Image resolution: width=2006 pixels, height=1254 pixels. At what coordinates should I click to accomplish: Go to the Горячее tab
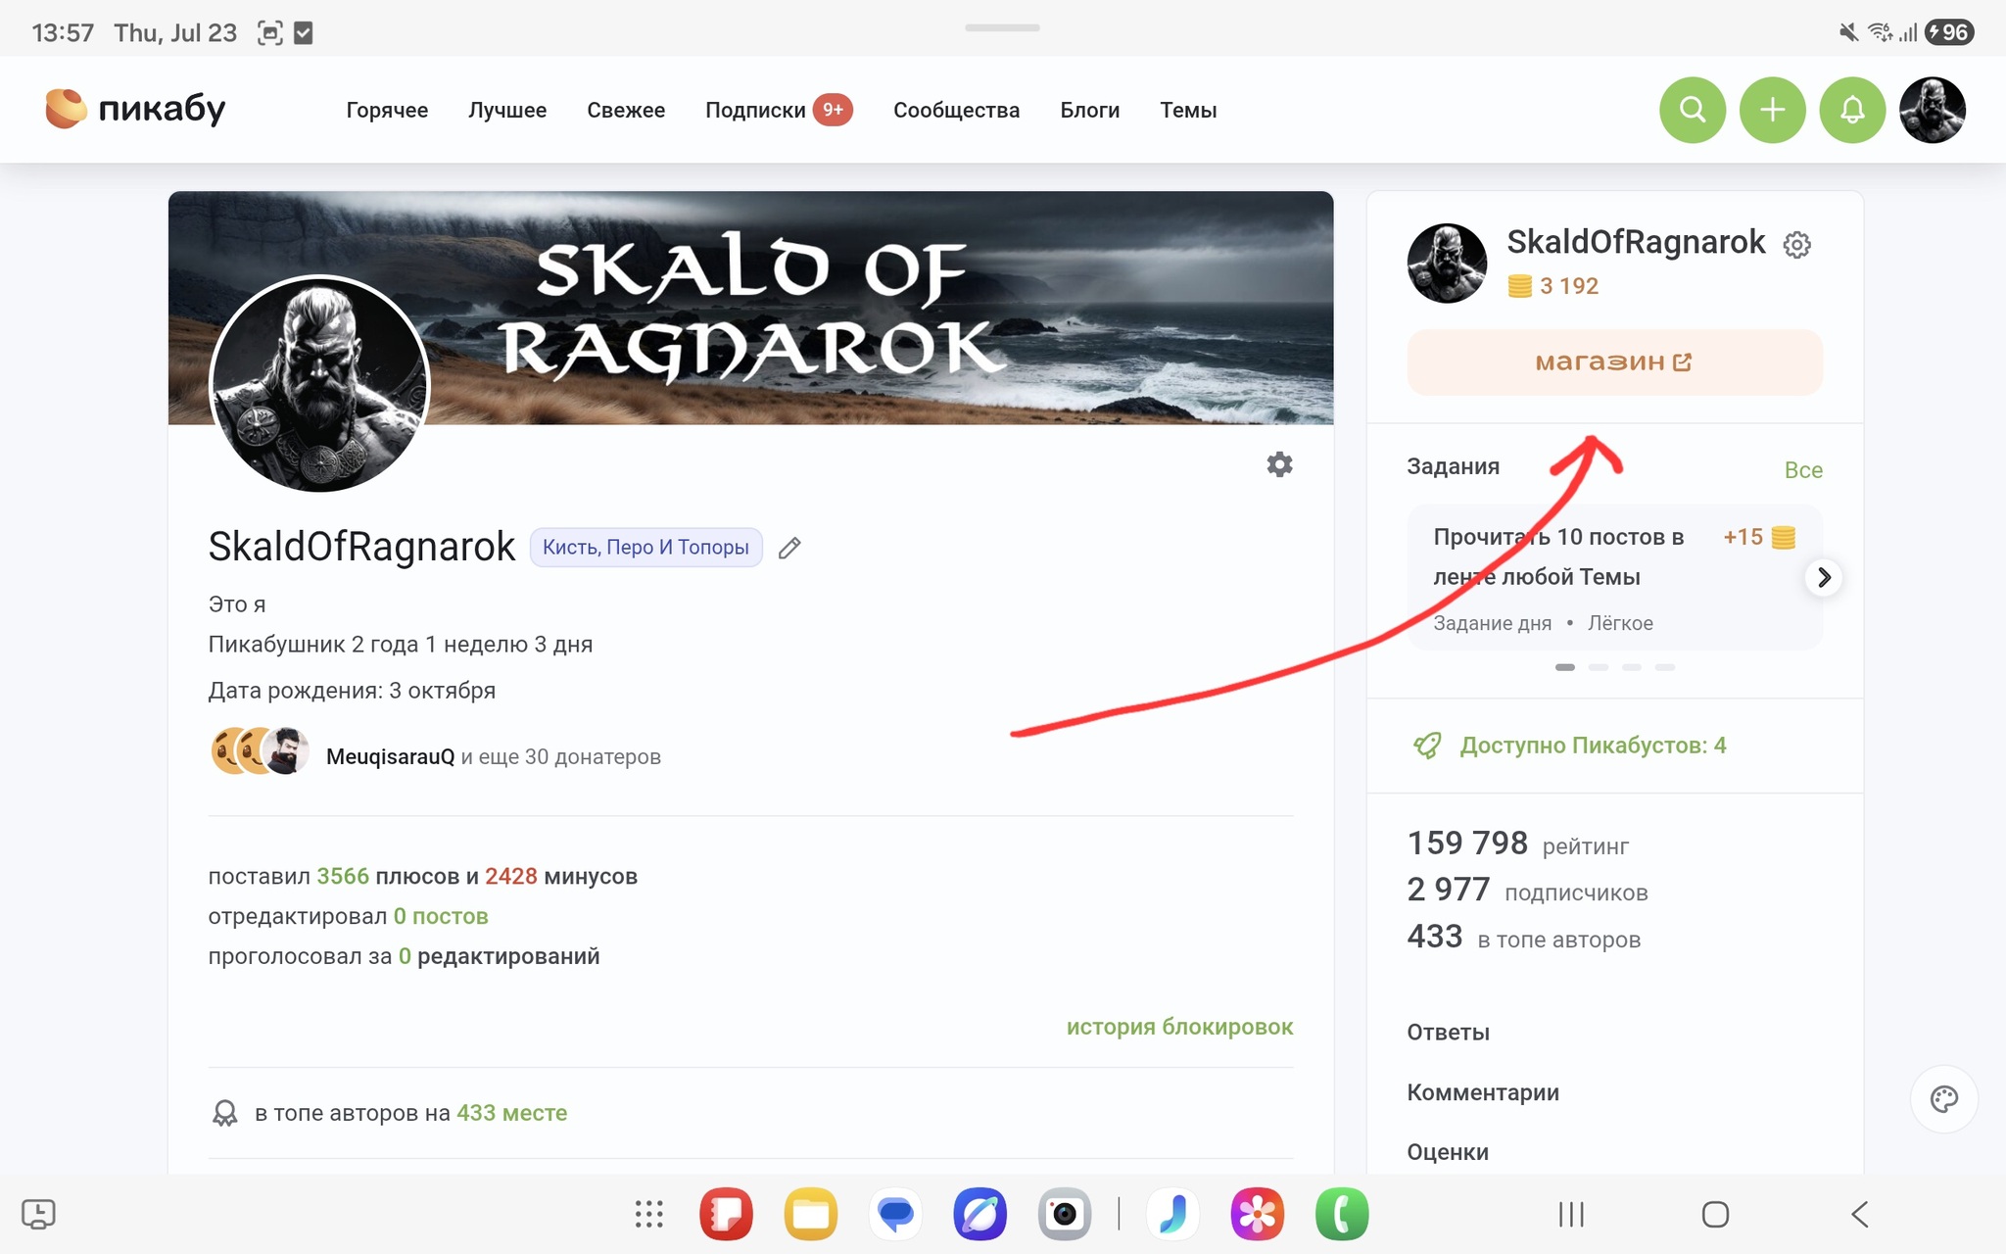(x=387, y=110)
